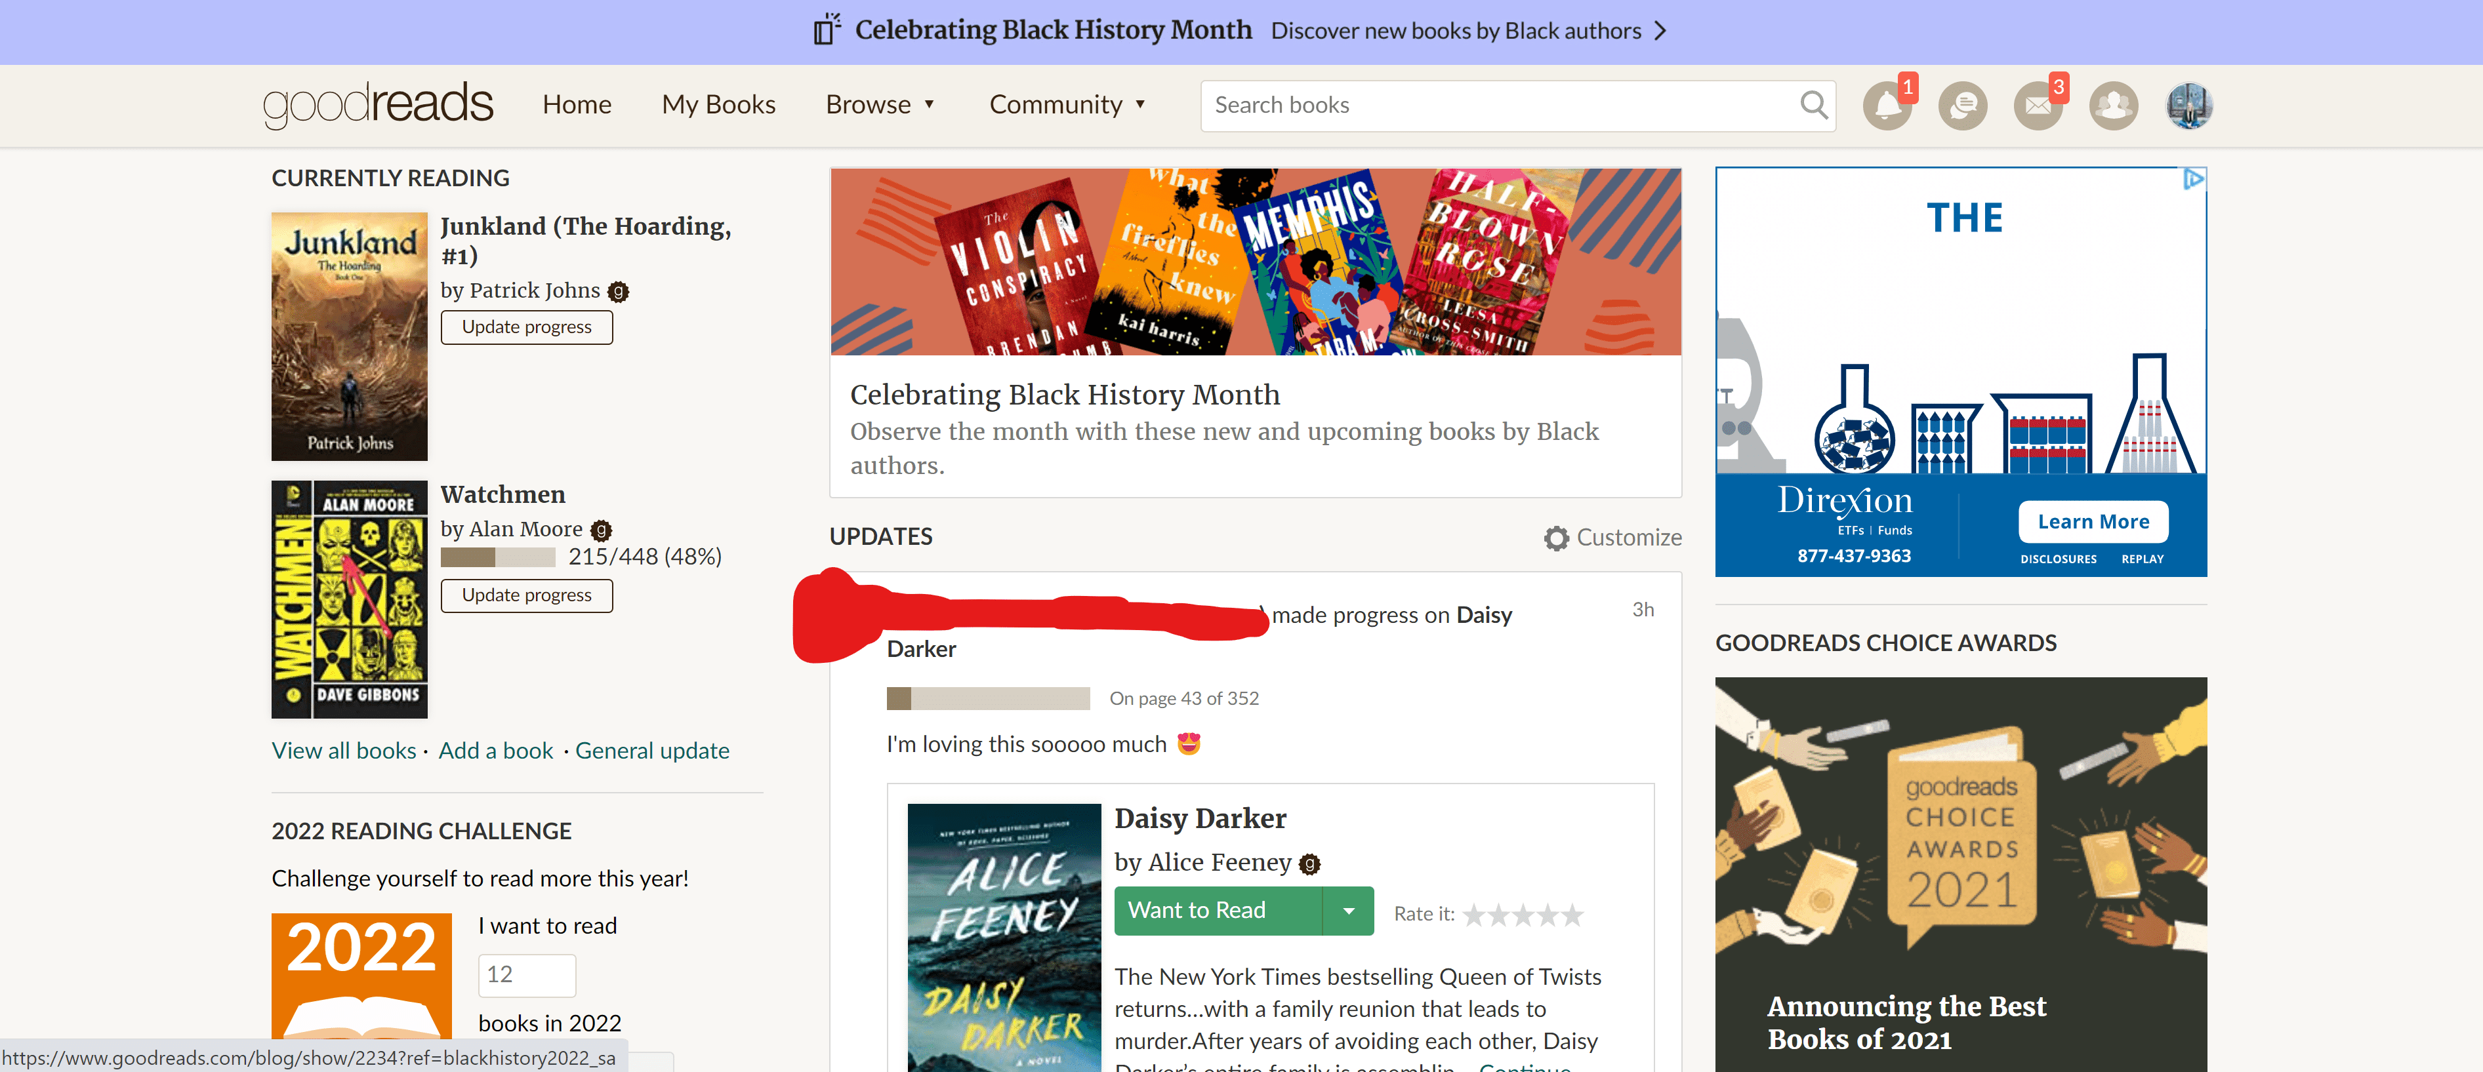Click Update progress for Junkland
Screen dimensions: 2483x1072
click(526, 327)
